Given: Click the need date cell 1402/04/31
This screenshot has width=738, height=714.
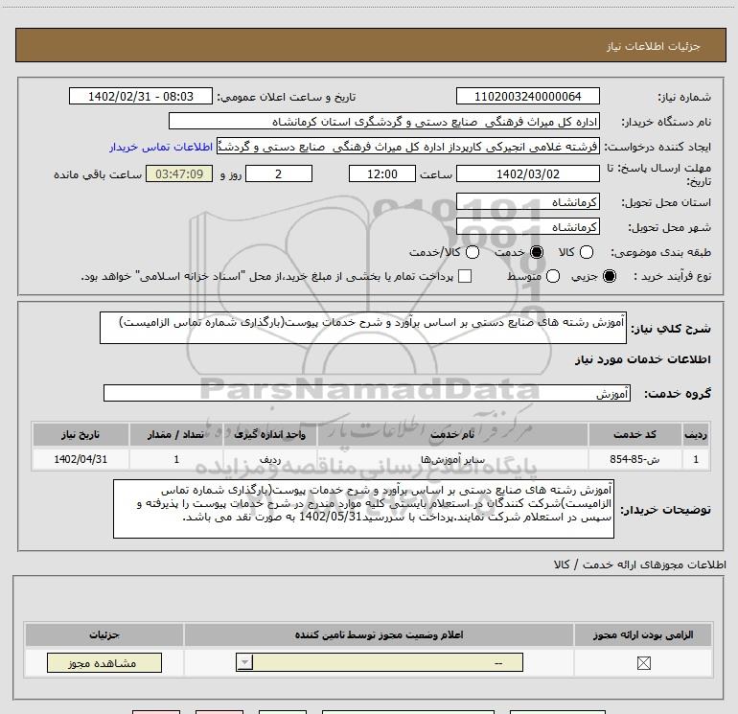Looking at the screenshot, I should [81, 459].
